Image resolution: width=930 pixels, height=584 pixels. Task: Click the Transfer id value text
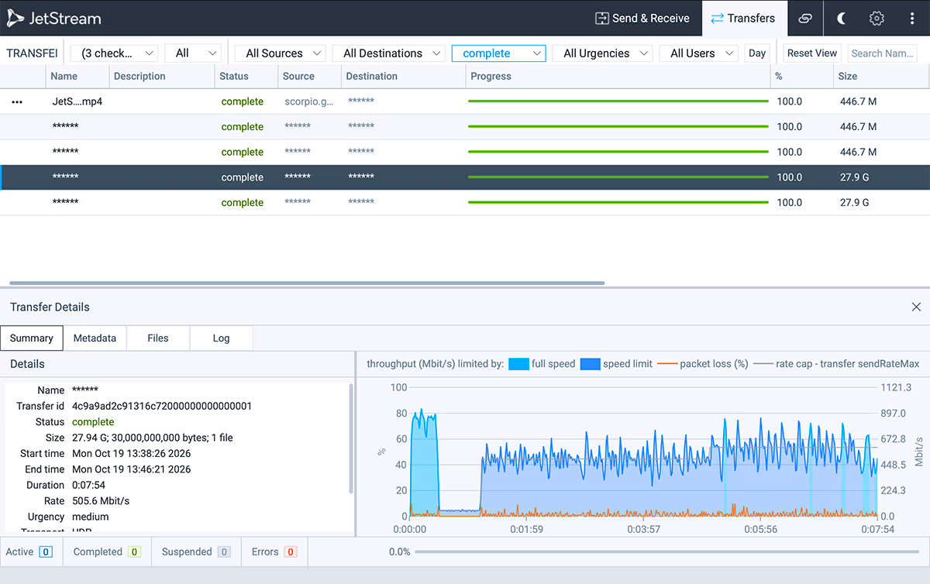pyautogui.click(x=162, y=406)
